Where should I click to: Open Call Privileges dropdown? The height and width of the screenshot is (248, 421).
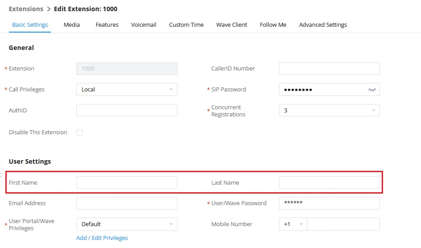point(127,89)
